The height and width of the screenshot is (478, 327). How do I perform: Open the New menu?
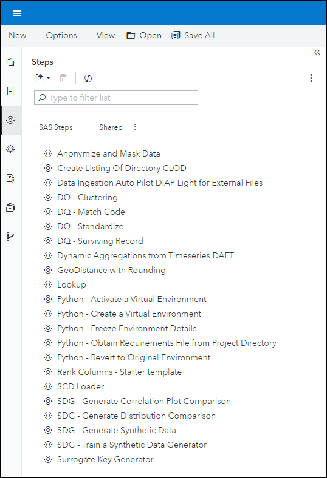pyautogui.click(x=18, y=35)
